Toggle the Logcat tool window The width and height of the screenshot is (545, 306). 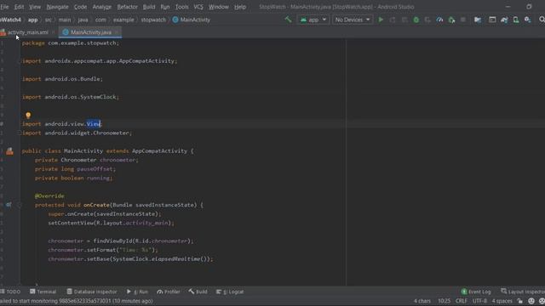coord(230,292)
